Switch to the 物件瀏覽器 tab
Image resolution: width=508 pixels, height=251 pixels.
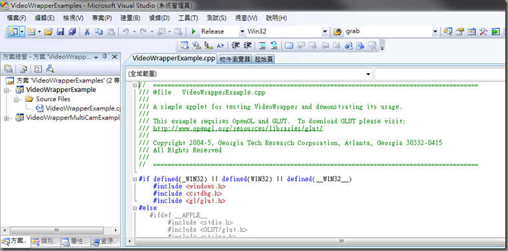pos(235,59)
